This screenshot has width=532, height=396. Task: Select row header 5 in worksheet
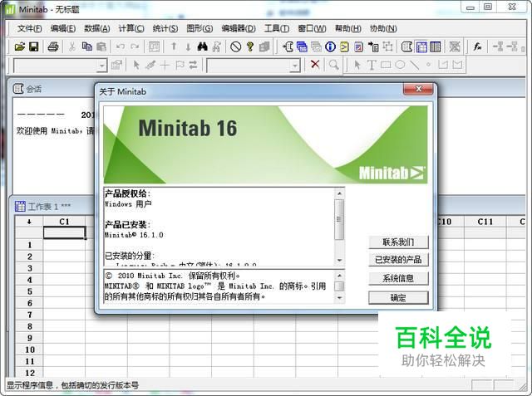(30, 291)
